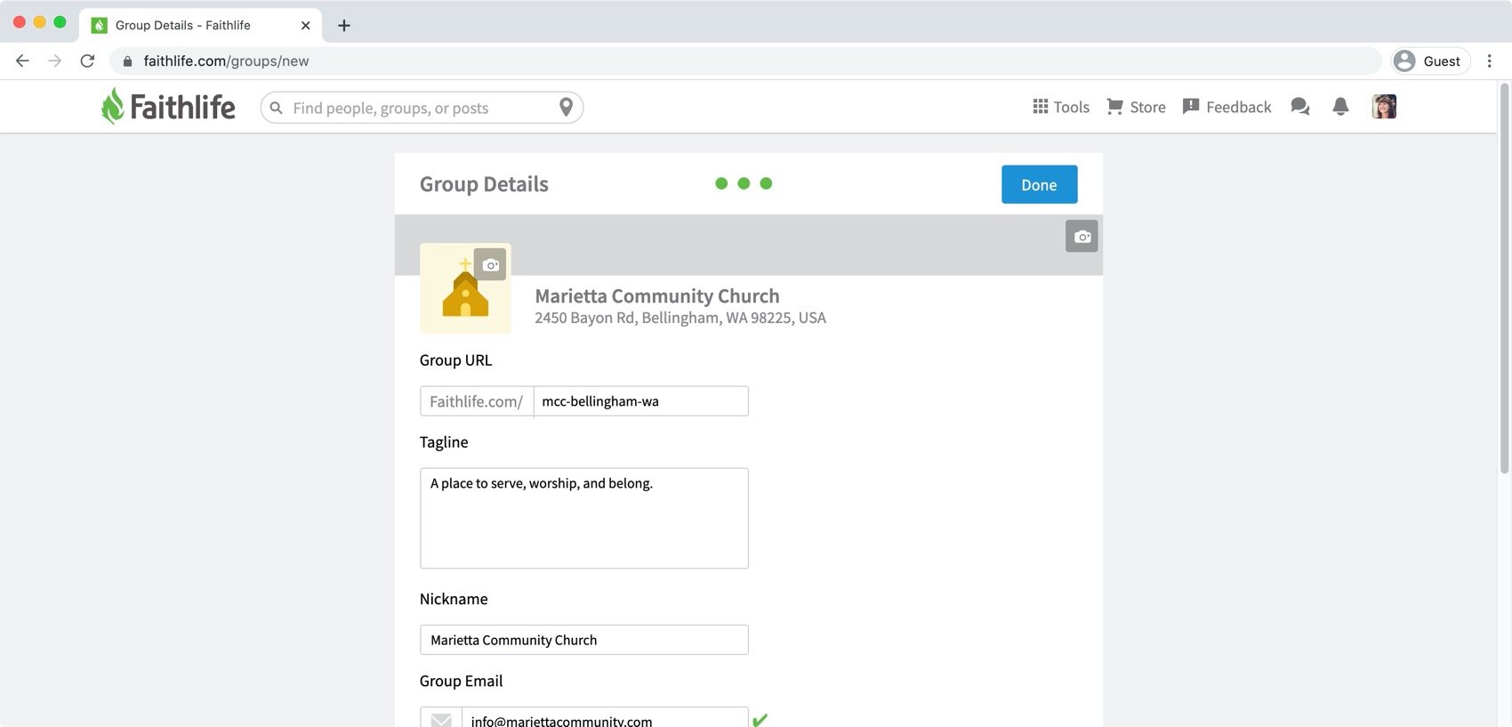Click the location pin in search bar
Image resolution: width=1512 pixels, height=727 pixels.
coord(566,108)
